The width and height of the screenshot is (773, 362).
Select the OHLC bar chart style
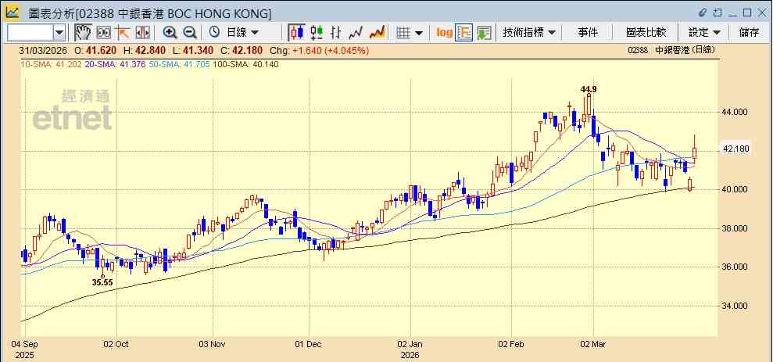pos(336,33)
